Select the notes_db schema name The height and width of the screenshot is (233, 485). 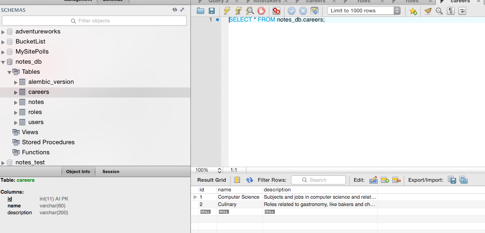click(28, 62)
